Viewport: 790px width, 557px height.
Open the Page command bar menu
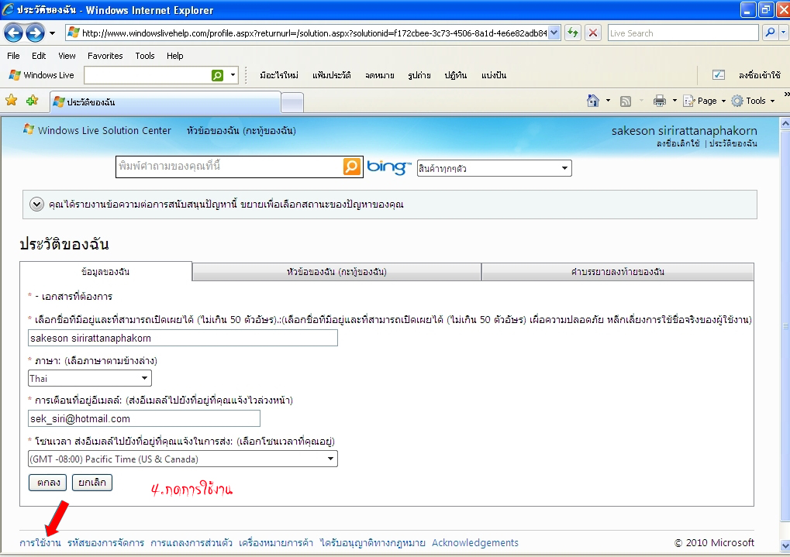tap(705, 101)
